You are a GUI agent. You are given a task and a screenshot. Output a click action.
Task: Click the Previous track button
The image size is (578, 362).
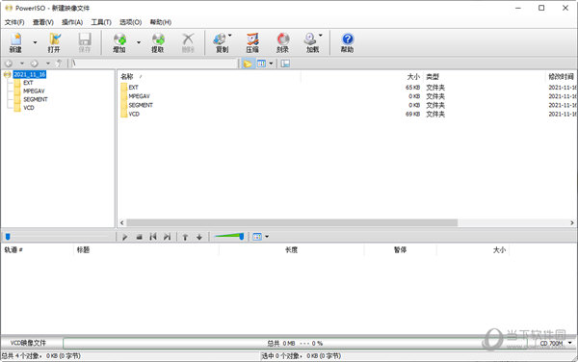tap(153, 237)
